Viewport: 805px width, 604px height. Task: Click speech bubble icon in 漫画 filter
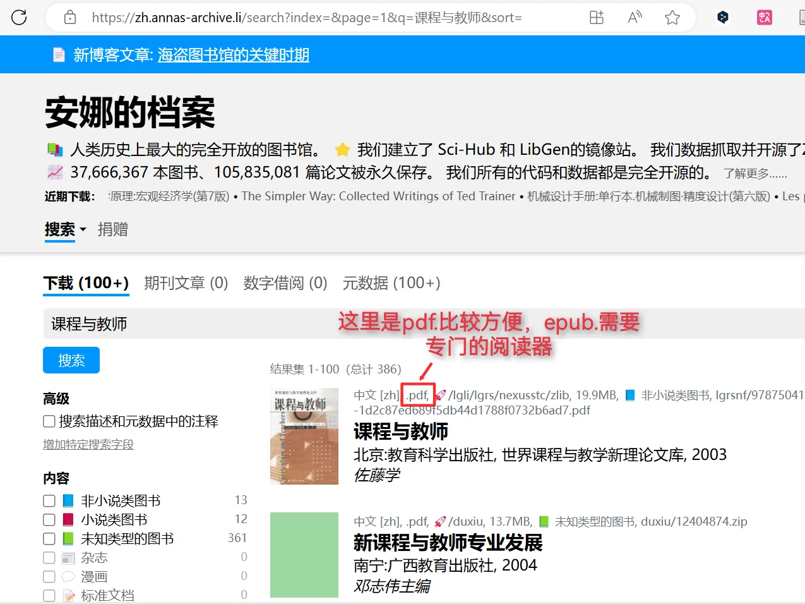click(x=68, y=577)
